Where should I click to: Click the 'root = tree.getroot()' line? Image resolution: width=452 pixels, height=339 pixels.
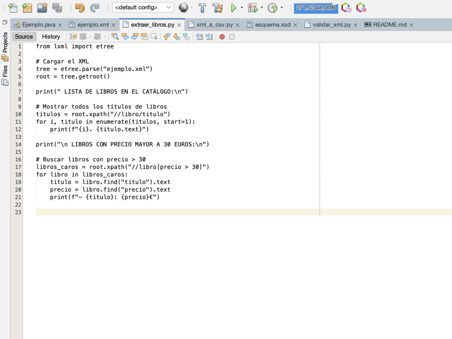(x=73, y=77)
